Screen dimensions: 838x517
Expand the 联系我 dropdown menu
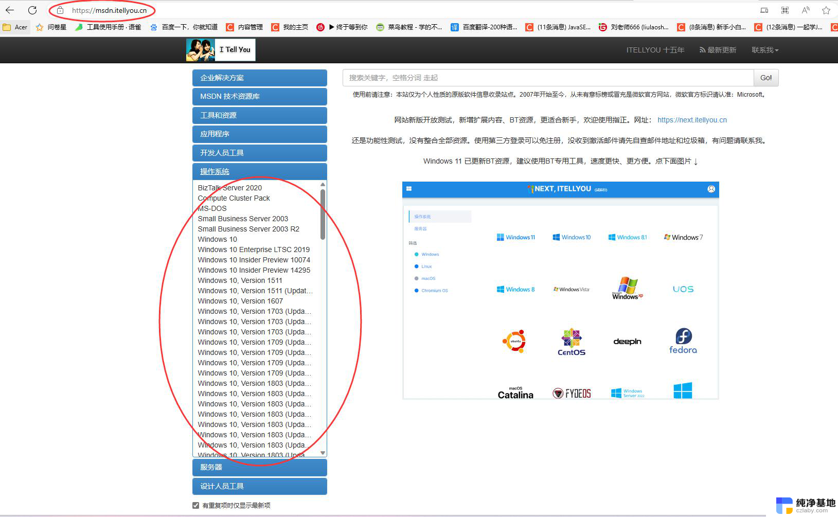[x=765, y=50]
